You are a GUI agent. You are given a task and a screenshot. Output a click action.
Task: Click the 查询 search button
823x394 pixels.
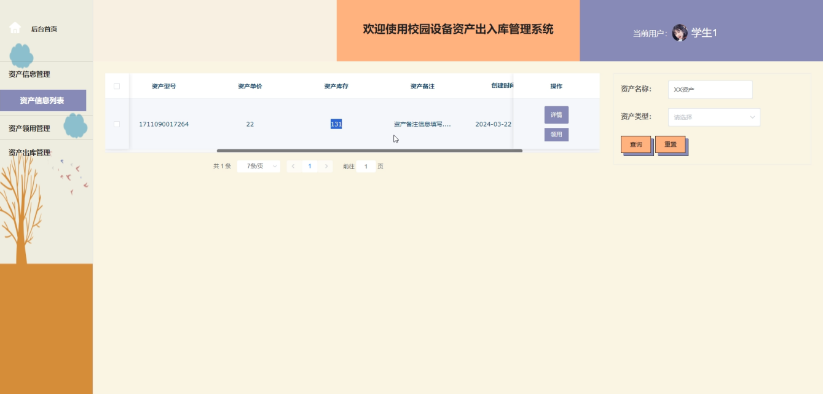pos(636,144)
